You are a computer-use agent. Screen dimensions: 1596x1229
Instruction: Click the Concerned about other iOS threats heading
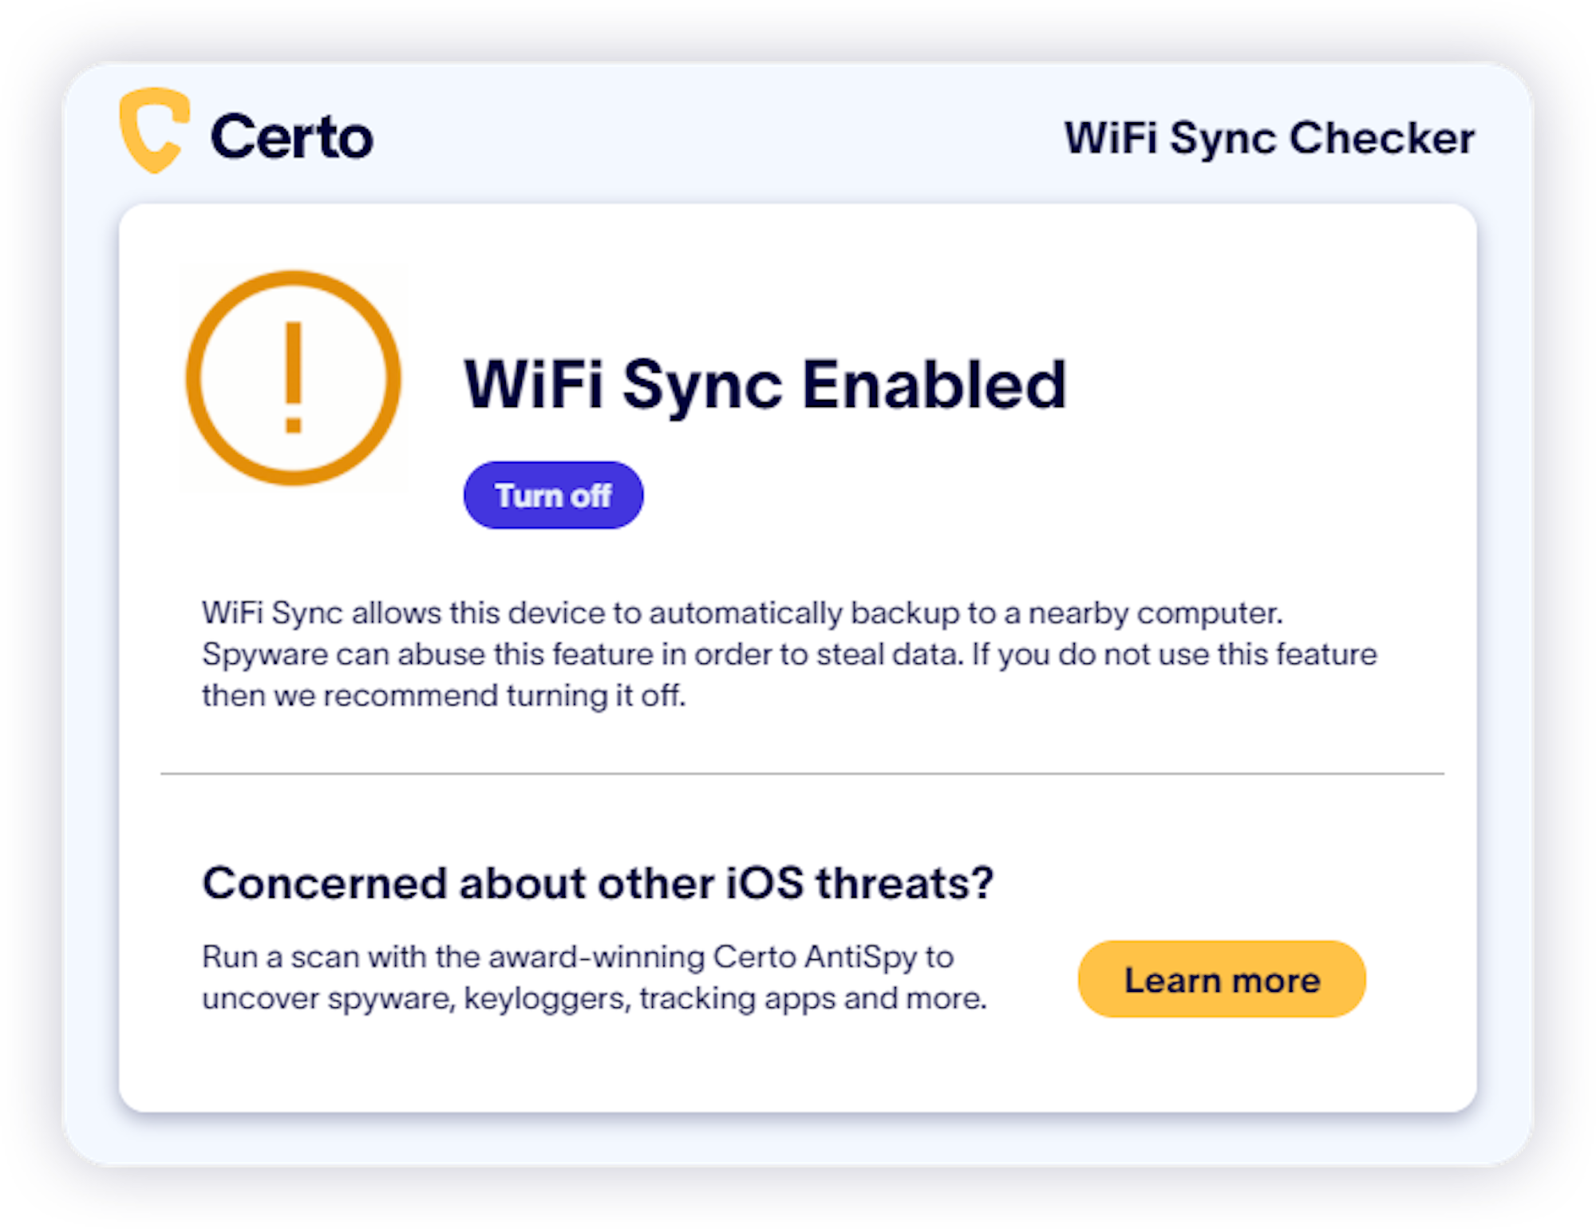(598, 883)
